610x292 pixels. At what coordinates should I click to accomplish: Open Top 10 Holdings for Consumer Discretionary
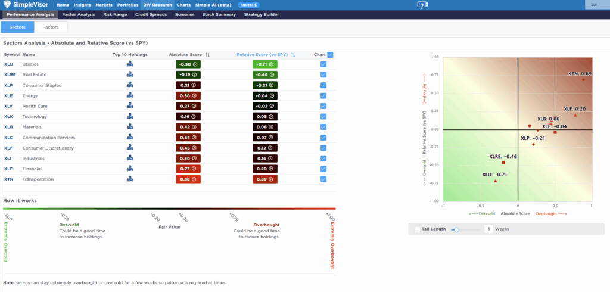click(130, 148)
